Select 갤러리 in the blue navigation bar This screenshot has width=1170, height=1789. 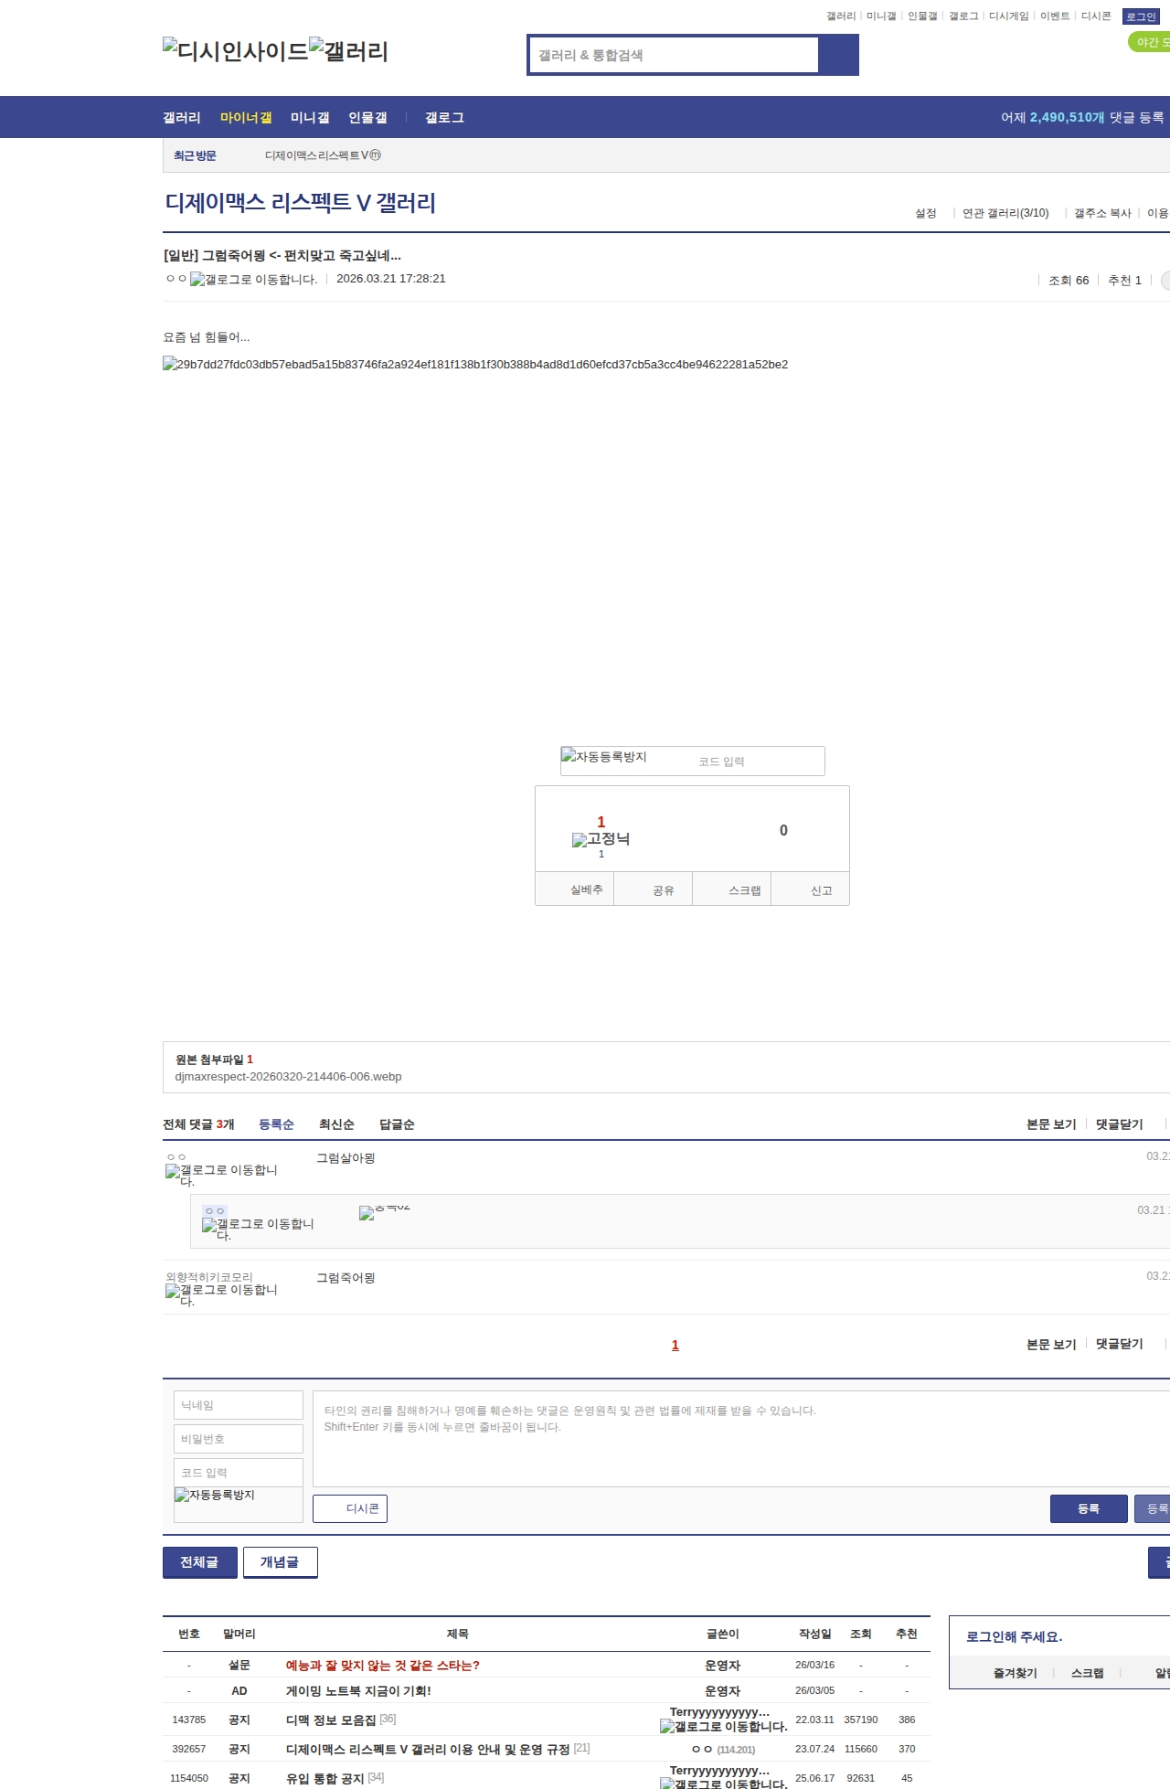[182, 118]
